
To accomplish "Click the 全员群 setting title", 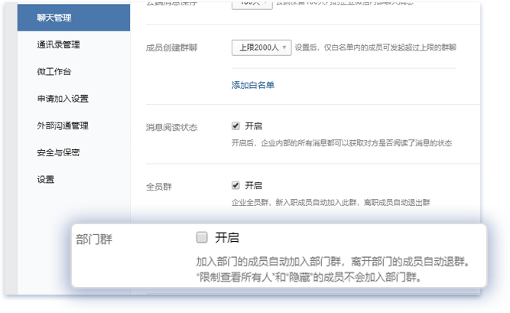I will point(158,186).
